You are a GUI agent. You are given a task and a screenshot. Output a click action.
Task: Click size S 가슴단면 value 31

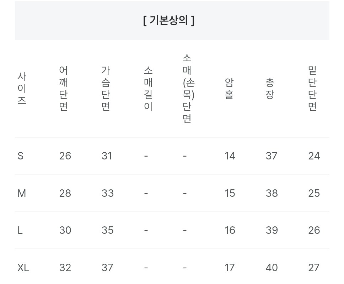[107, 156]
